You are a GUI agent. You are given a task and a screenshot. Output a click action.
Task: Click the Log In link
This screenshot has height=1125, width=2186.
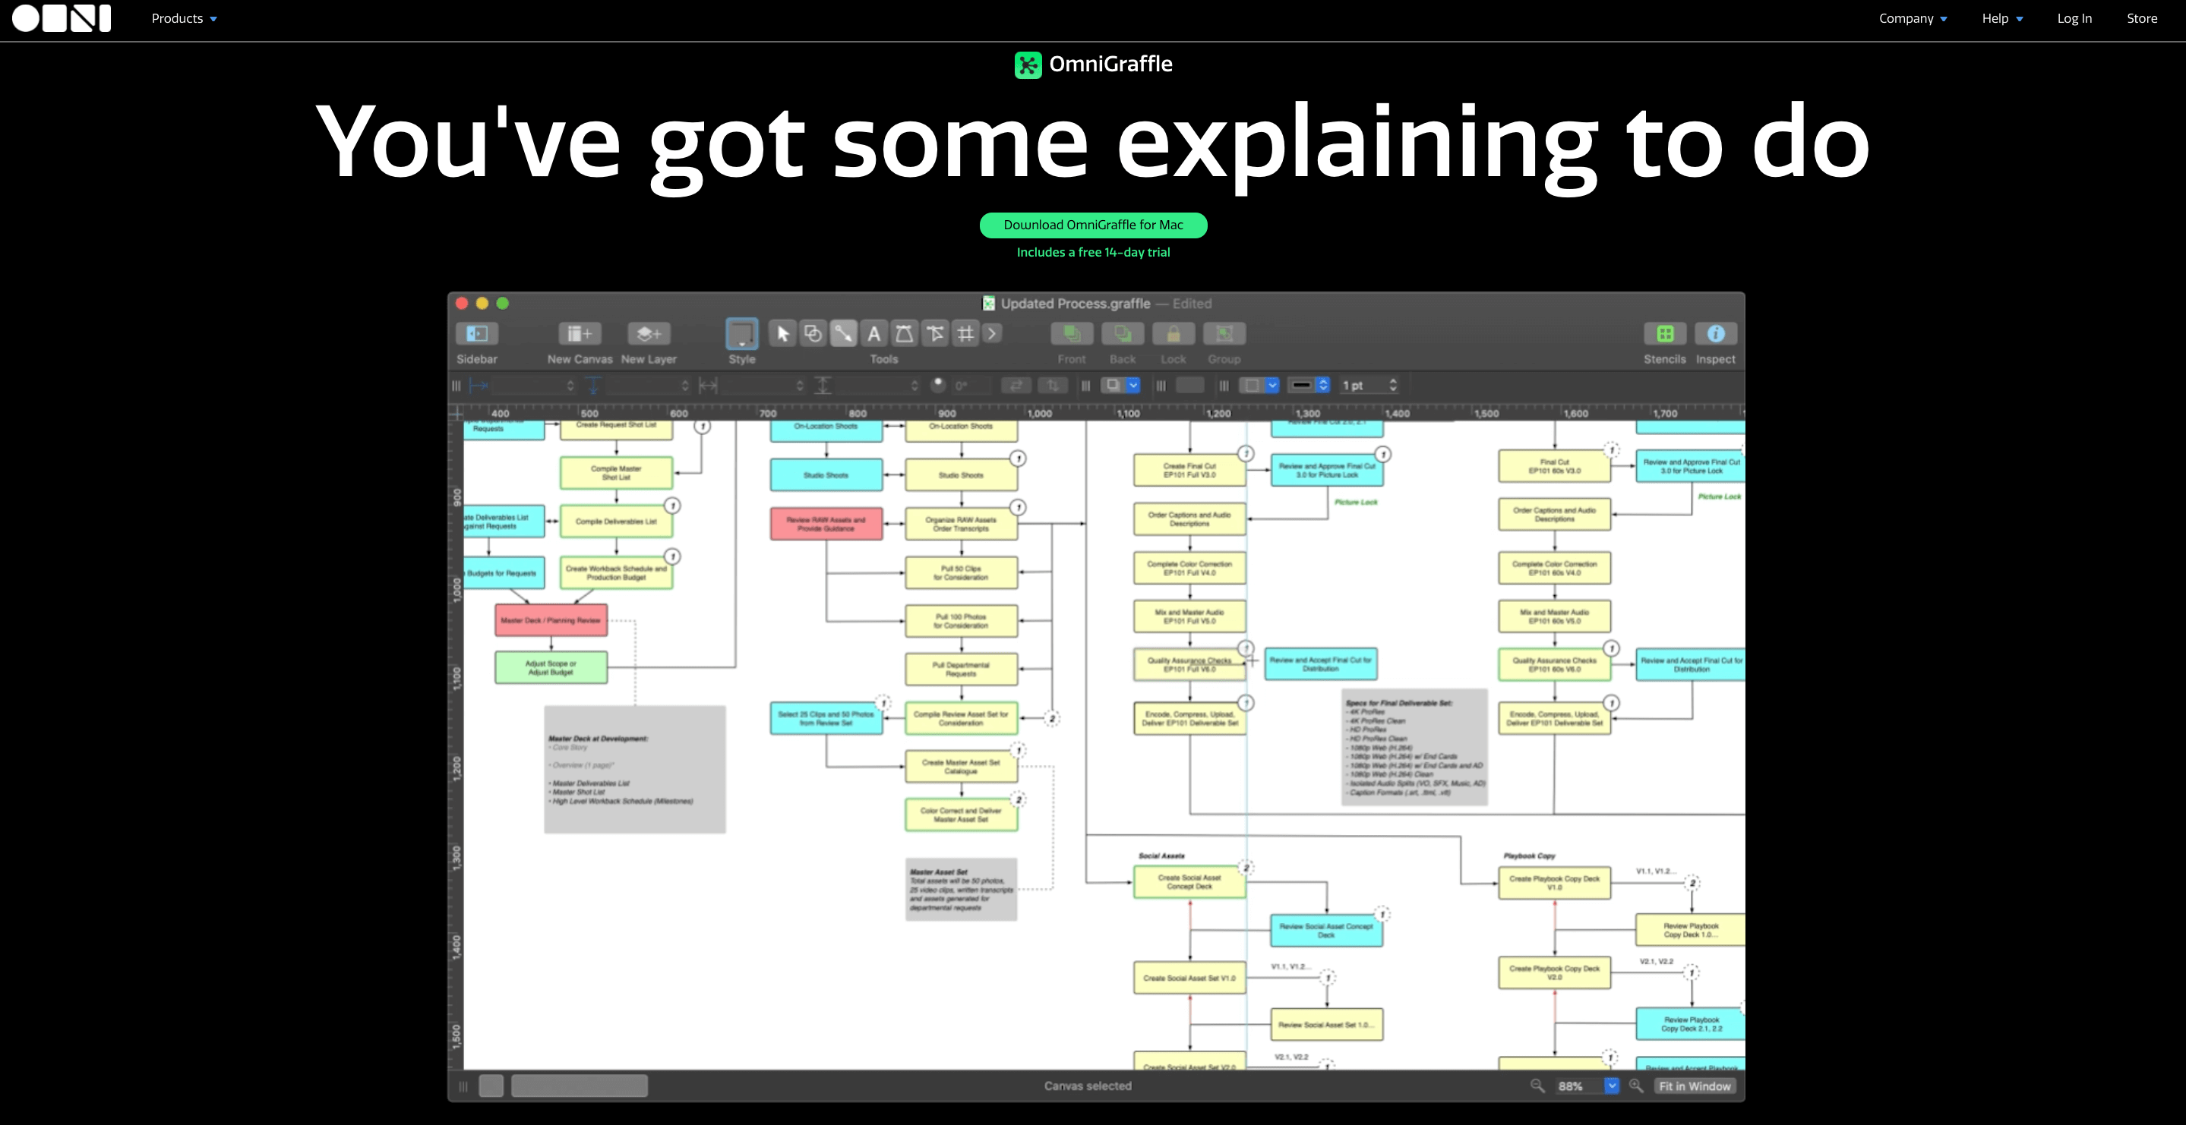click(2074, 17)
